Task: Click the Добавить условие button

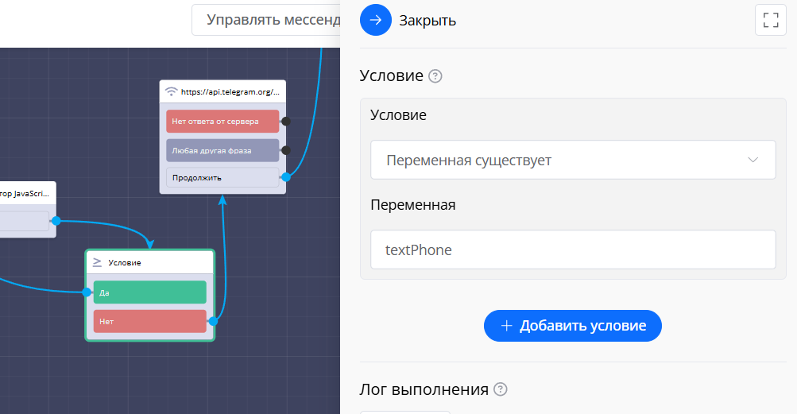Action: pos(572,326)
